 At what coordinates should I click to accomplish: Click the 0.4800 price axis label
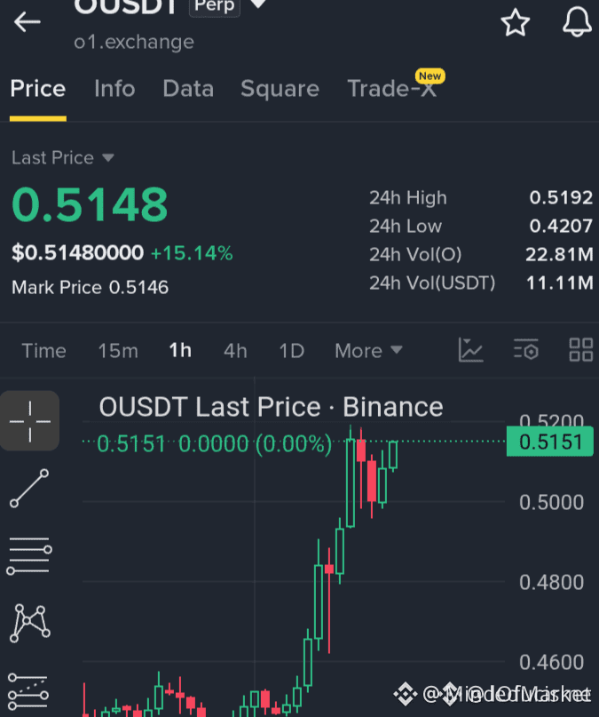[551, 582]
